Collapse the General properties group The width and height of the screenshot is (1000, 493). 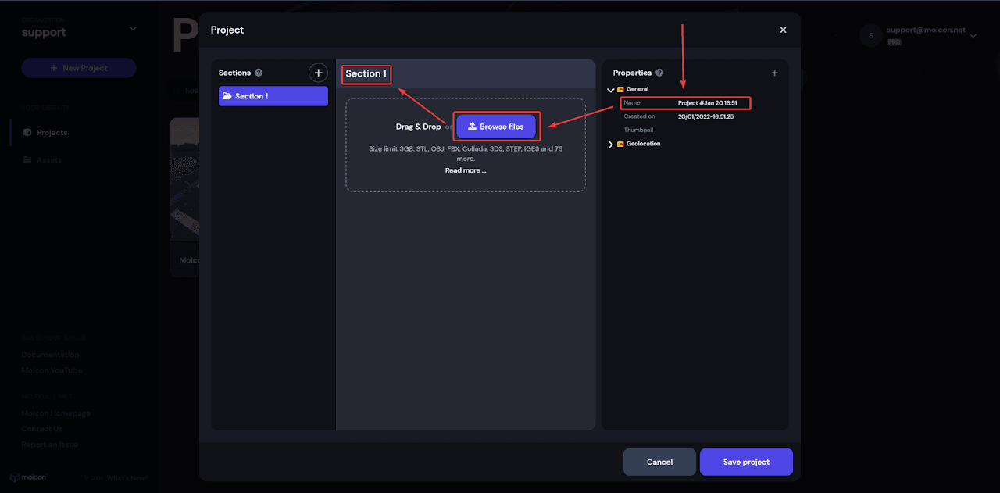610,90
